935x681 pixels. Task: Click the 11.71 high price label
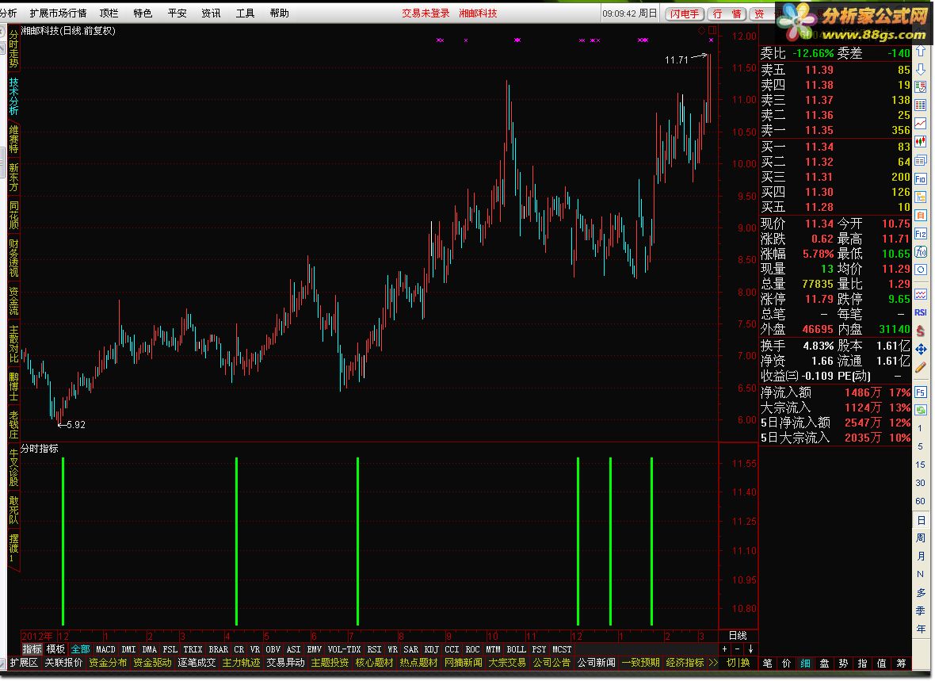(676, 59)
